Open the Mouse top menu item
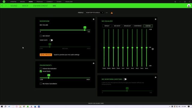The image size is (192, 108). (22, 2)
